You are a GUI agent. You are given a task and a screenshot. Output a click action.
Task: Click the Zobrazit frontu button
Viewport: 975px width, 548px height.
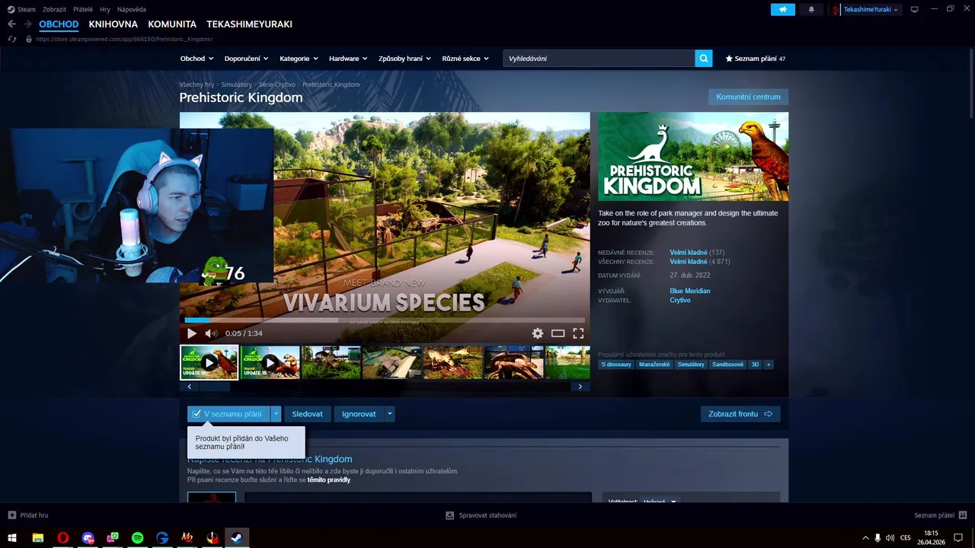[740, 414]
